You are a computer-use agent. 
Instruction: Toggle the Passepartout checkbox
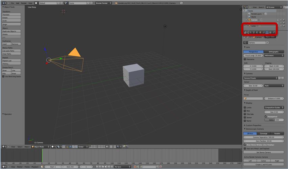coord(266,117)
